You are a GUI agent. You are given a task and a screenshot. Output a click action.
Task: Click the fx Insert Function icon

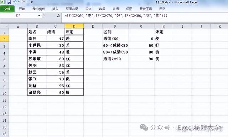coord(58,16)
